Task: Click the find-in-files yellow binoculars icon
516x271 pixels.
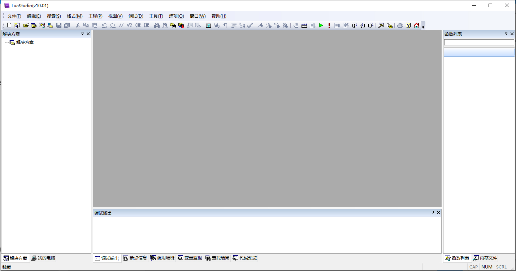Action: point(173,25)
